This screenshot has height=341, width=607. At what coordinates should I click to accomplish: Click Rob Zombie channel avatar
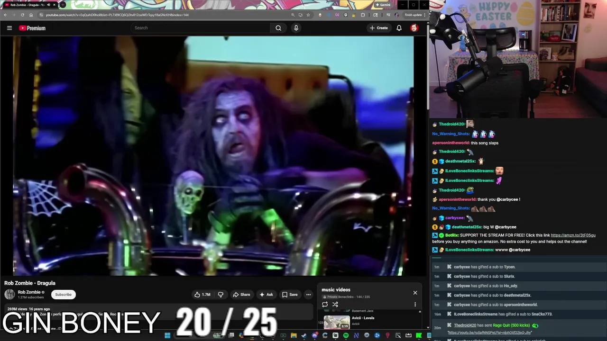point(9,294)
